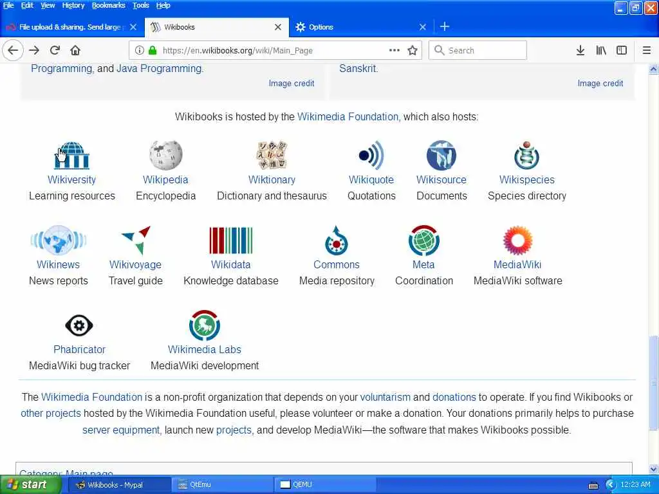Viewport: 659px width, 494px height.
Task: Open the Wiktionary text link
Action: pyautogui.click(x=272, y=180)
